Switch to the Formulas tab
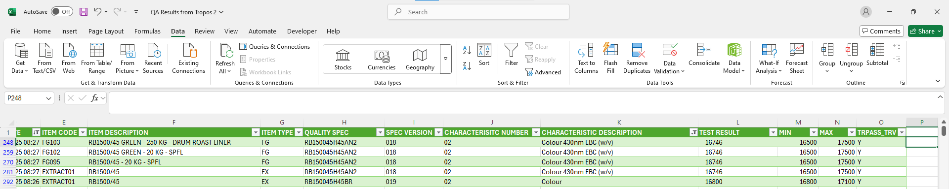The image size is (949, 189). pyautogui.click(x=147, y=31)
